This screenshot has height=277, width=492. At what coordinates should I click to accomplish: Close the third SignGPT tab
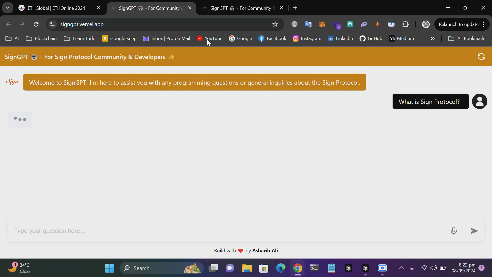pos(281,8)
